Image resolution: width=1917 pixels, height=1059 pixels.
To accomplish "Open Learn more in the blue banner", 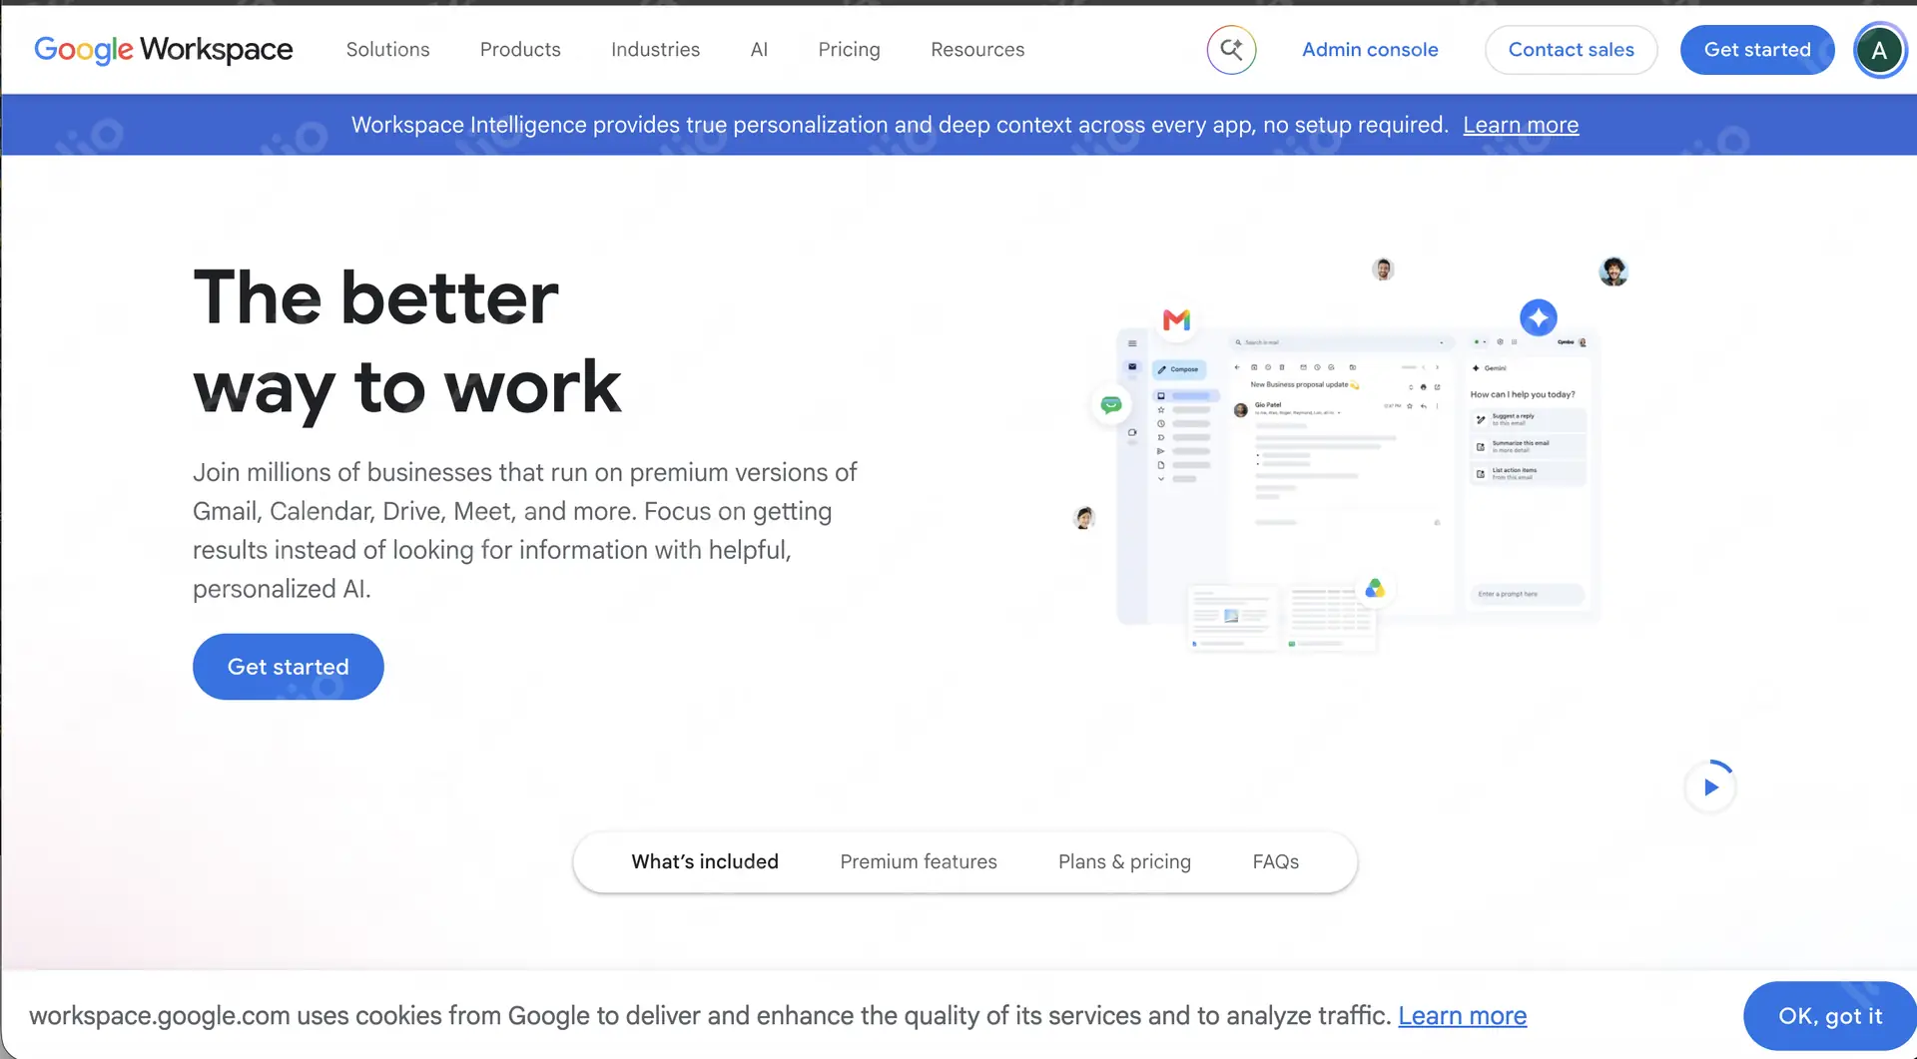I will tap(1521, 125).
